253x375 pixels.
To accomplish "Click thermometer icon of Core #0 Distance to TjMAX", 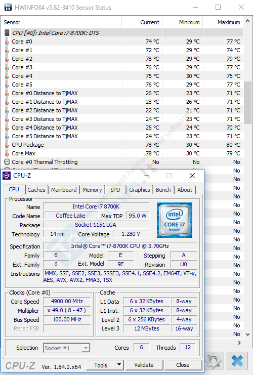I will [7, 93].
